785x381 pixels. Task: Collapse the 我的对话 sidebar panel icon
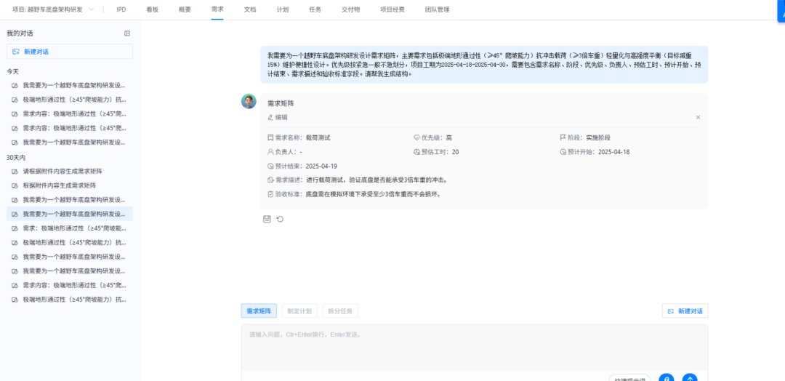tap(127, 33)
